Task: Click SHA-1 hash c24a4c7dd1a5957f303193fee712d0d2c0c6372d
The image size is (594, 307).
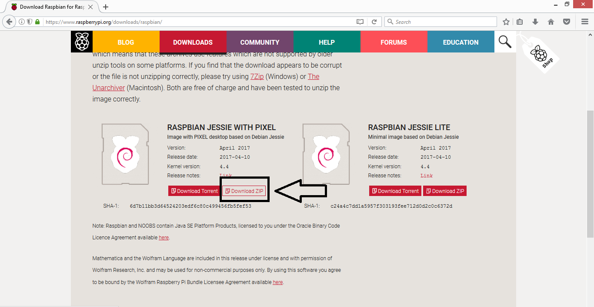Action: point(391,206)
